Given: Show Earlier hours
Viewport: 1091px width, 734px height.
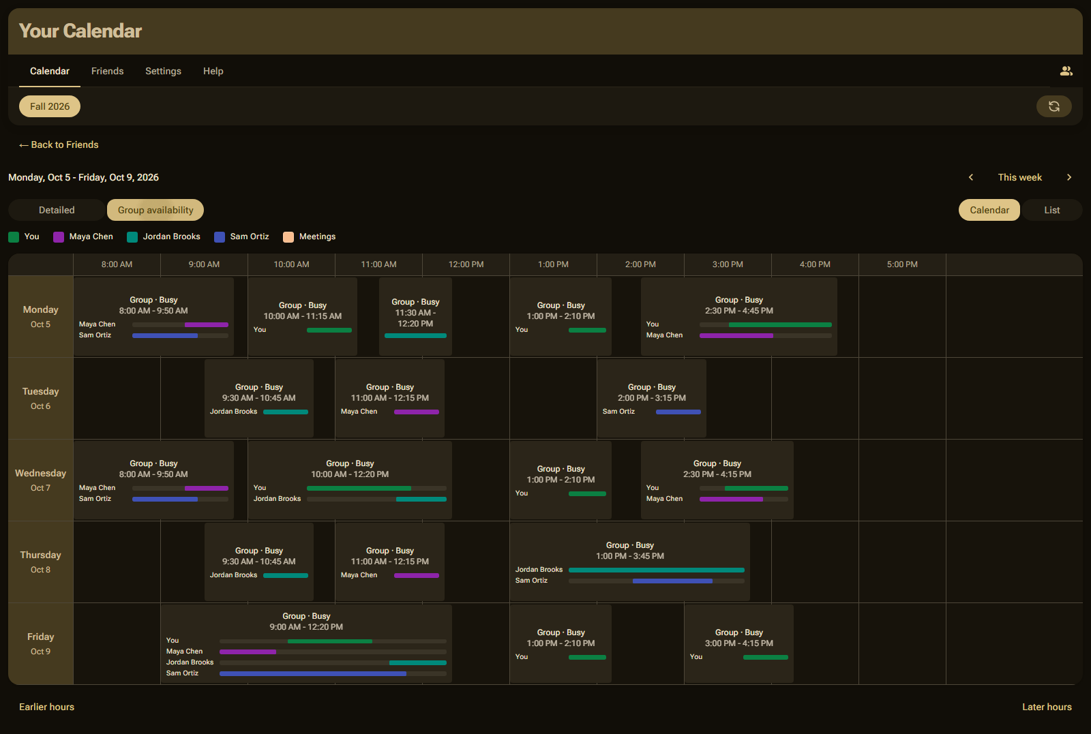Looking at the screenshot, I should click(46, 707).
